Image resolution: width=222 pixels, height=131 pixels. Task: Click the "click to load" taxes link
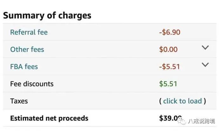182,101
